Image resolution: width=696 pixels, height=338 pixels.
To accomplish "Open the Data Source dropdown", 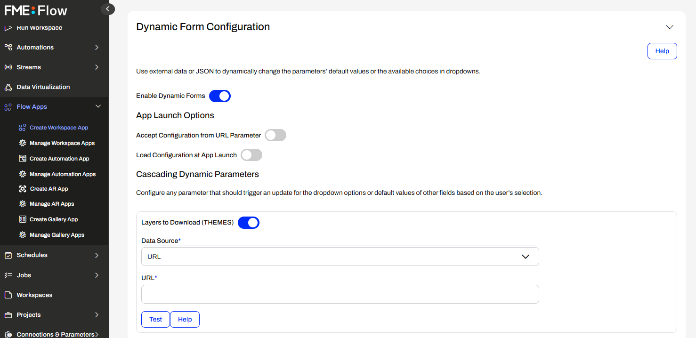I will pyautogui.click(x=340, y=257).
